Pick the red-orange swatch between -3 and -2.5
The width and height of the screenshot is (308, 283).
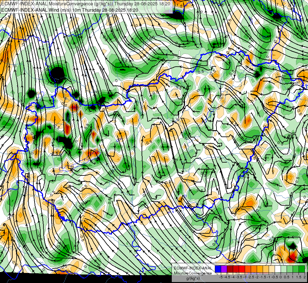248,269
